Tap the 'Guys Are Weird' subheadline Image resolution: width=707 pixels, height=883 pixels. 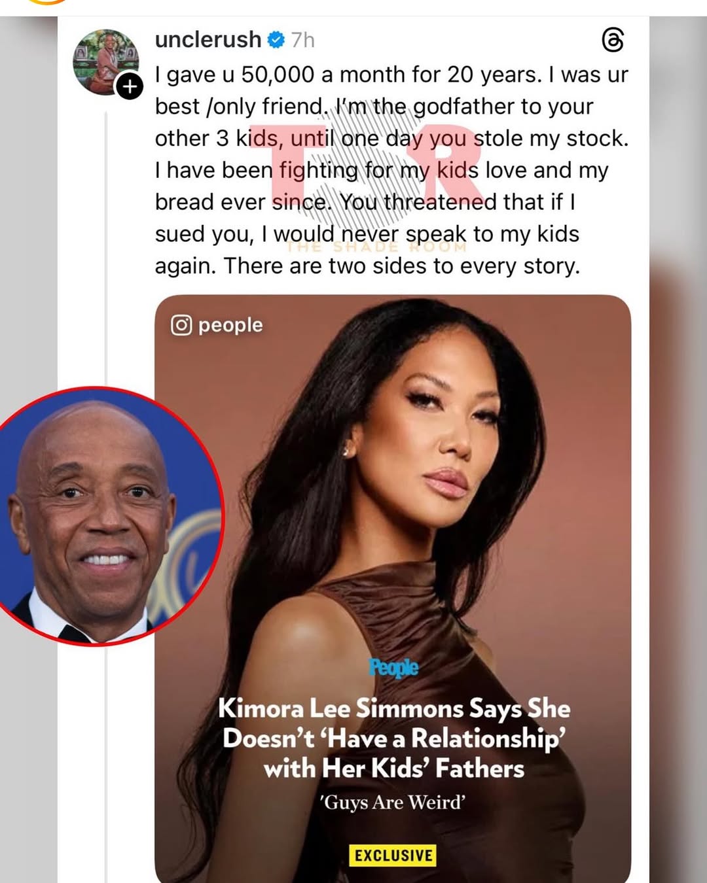(x=393, y=802)
